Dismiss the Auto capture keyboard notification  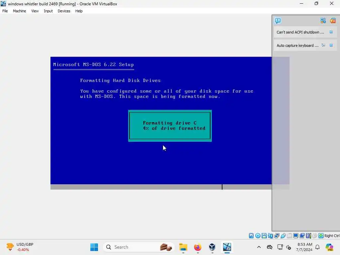coord(331,45)
